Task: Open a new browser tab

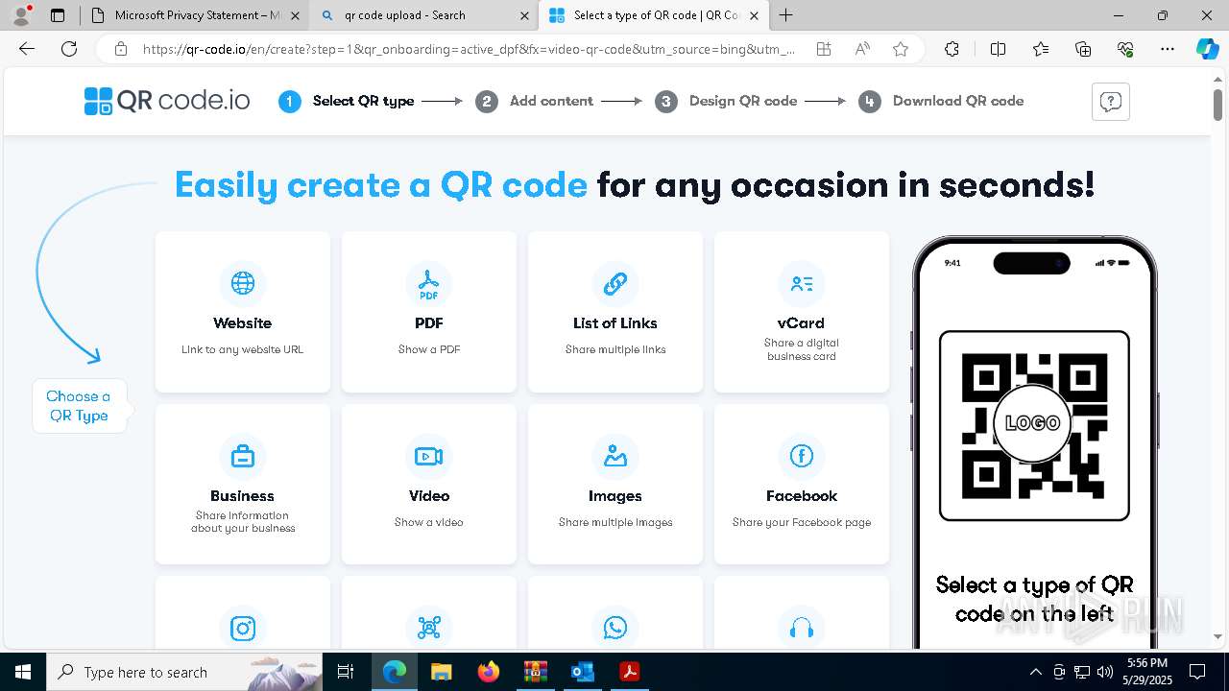Action: point(786,15)
